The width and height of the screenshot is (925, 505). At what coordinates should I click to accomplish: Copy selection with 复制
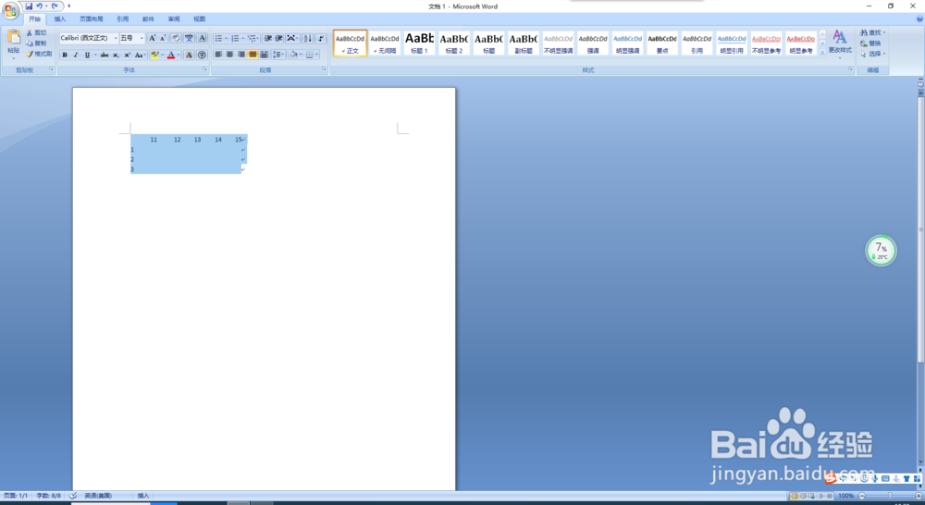coord(36,43)
